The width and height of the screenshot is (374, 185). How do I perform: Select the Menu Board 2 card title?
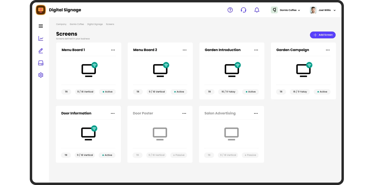pyautogui.click(x=145, y=50)
